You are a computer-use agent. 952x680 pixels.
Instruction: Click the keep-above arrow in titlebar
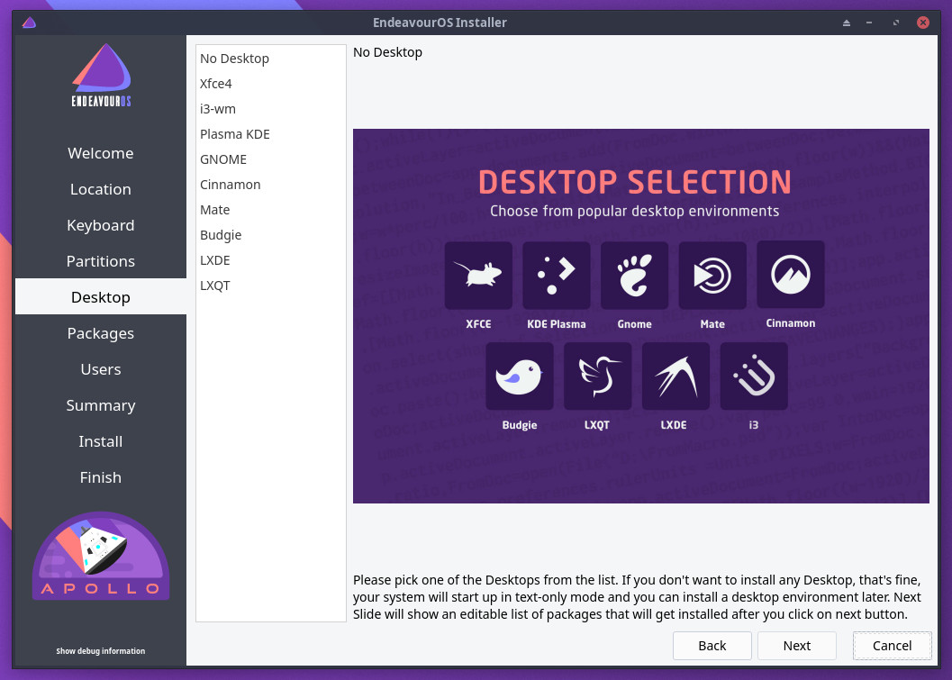tap(847, 23)
